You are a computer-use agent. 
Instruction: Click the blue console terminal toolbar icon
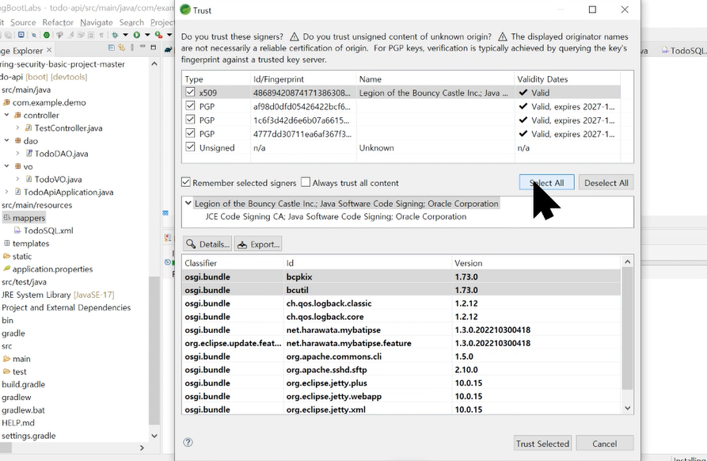[x=21, y=34]
